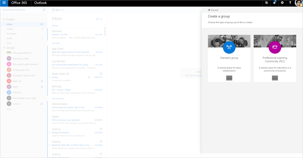The width and height of the screenshot is (303, 158).
Task: Click the Search Mail and People field
Action: pos(20,10)
